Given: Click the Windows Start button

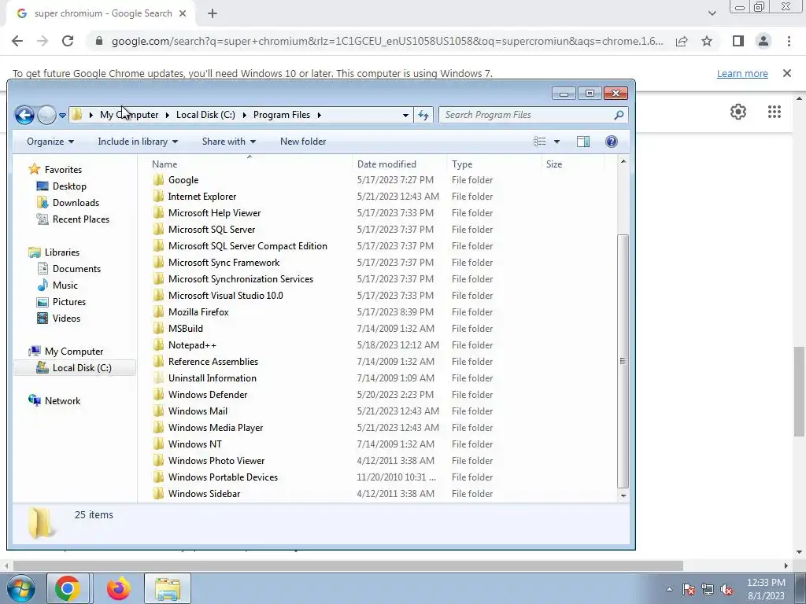Looking at the screenshot, I should click(x=20, y=588).
